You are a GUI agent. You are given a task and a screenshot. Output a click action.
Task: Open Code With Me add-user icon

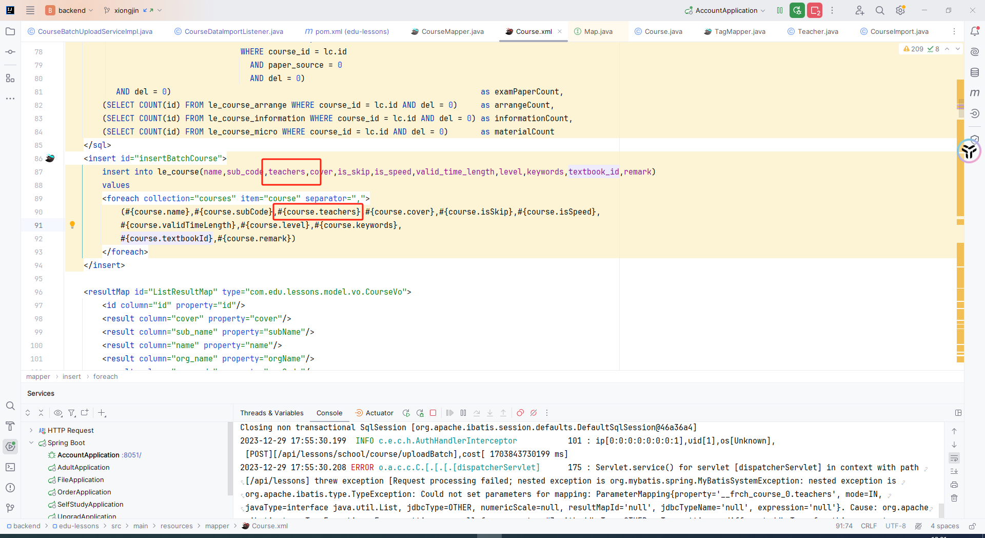(x=859, y=10)
